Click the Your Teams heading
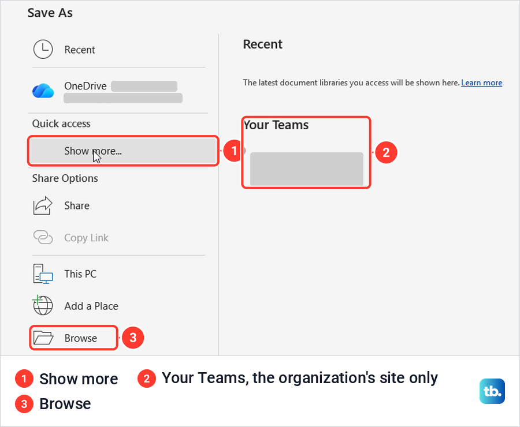The height and width of the screenshot is (427, 520). coord(276,125)
